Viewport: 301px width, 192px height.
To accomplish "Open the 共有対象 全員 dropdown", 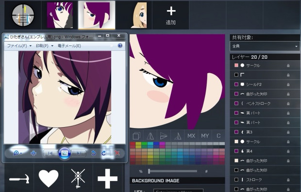I will coord(265,46).
